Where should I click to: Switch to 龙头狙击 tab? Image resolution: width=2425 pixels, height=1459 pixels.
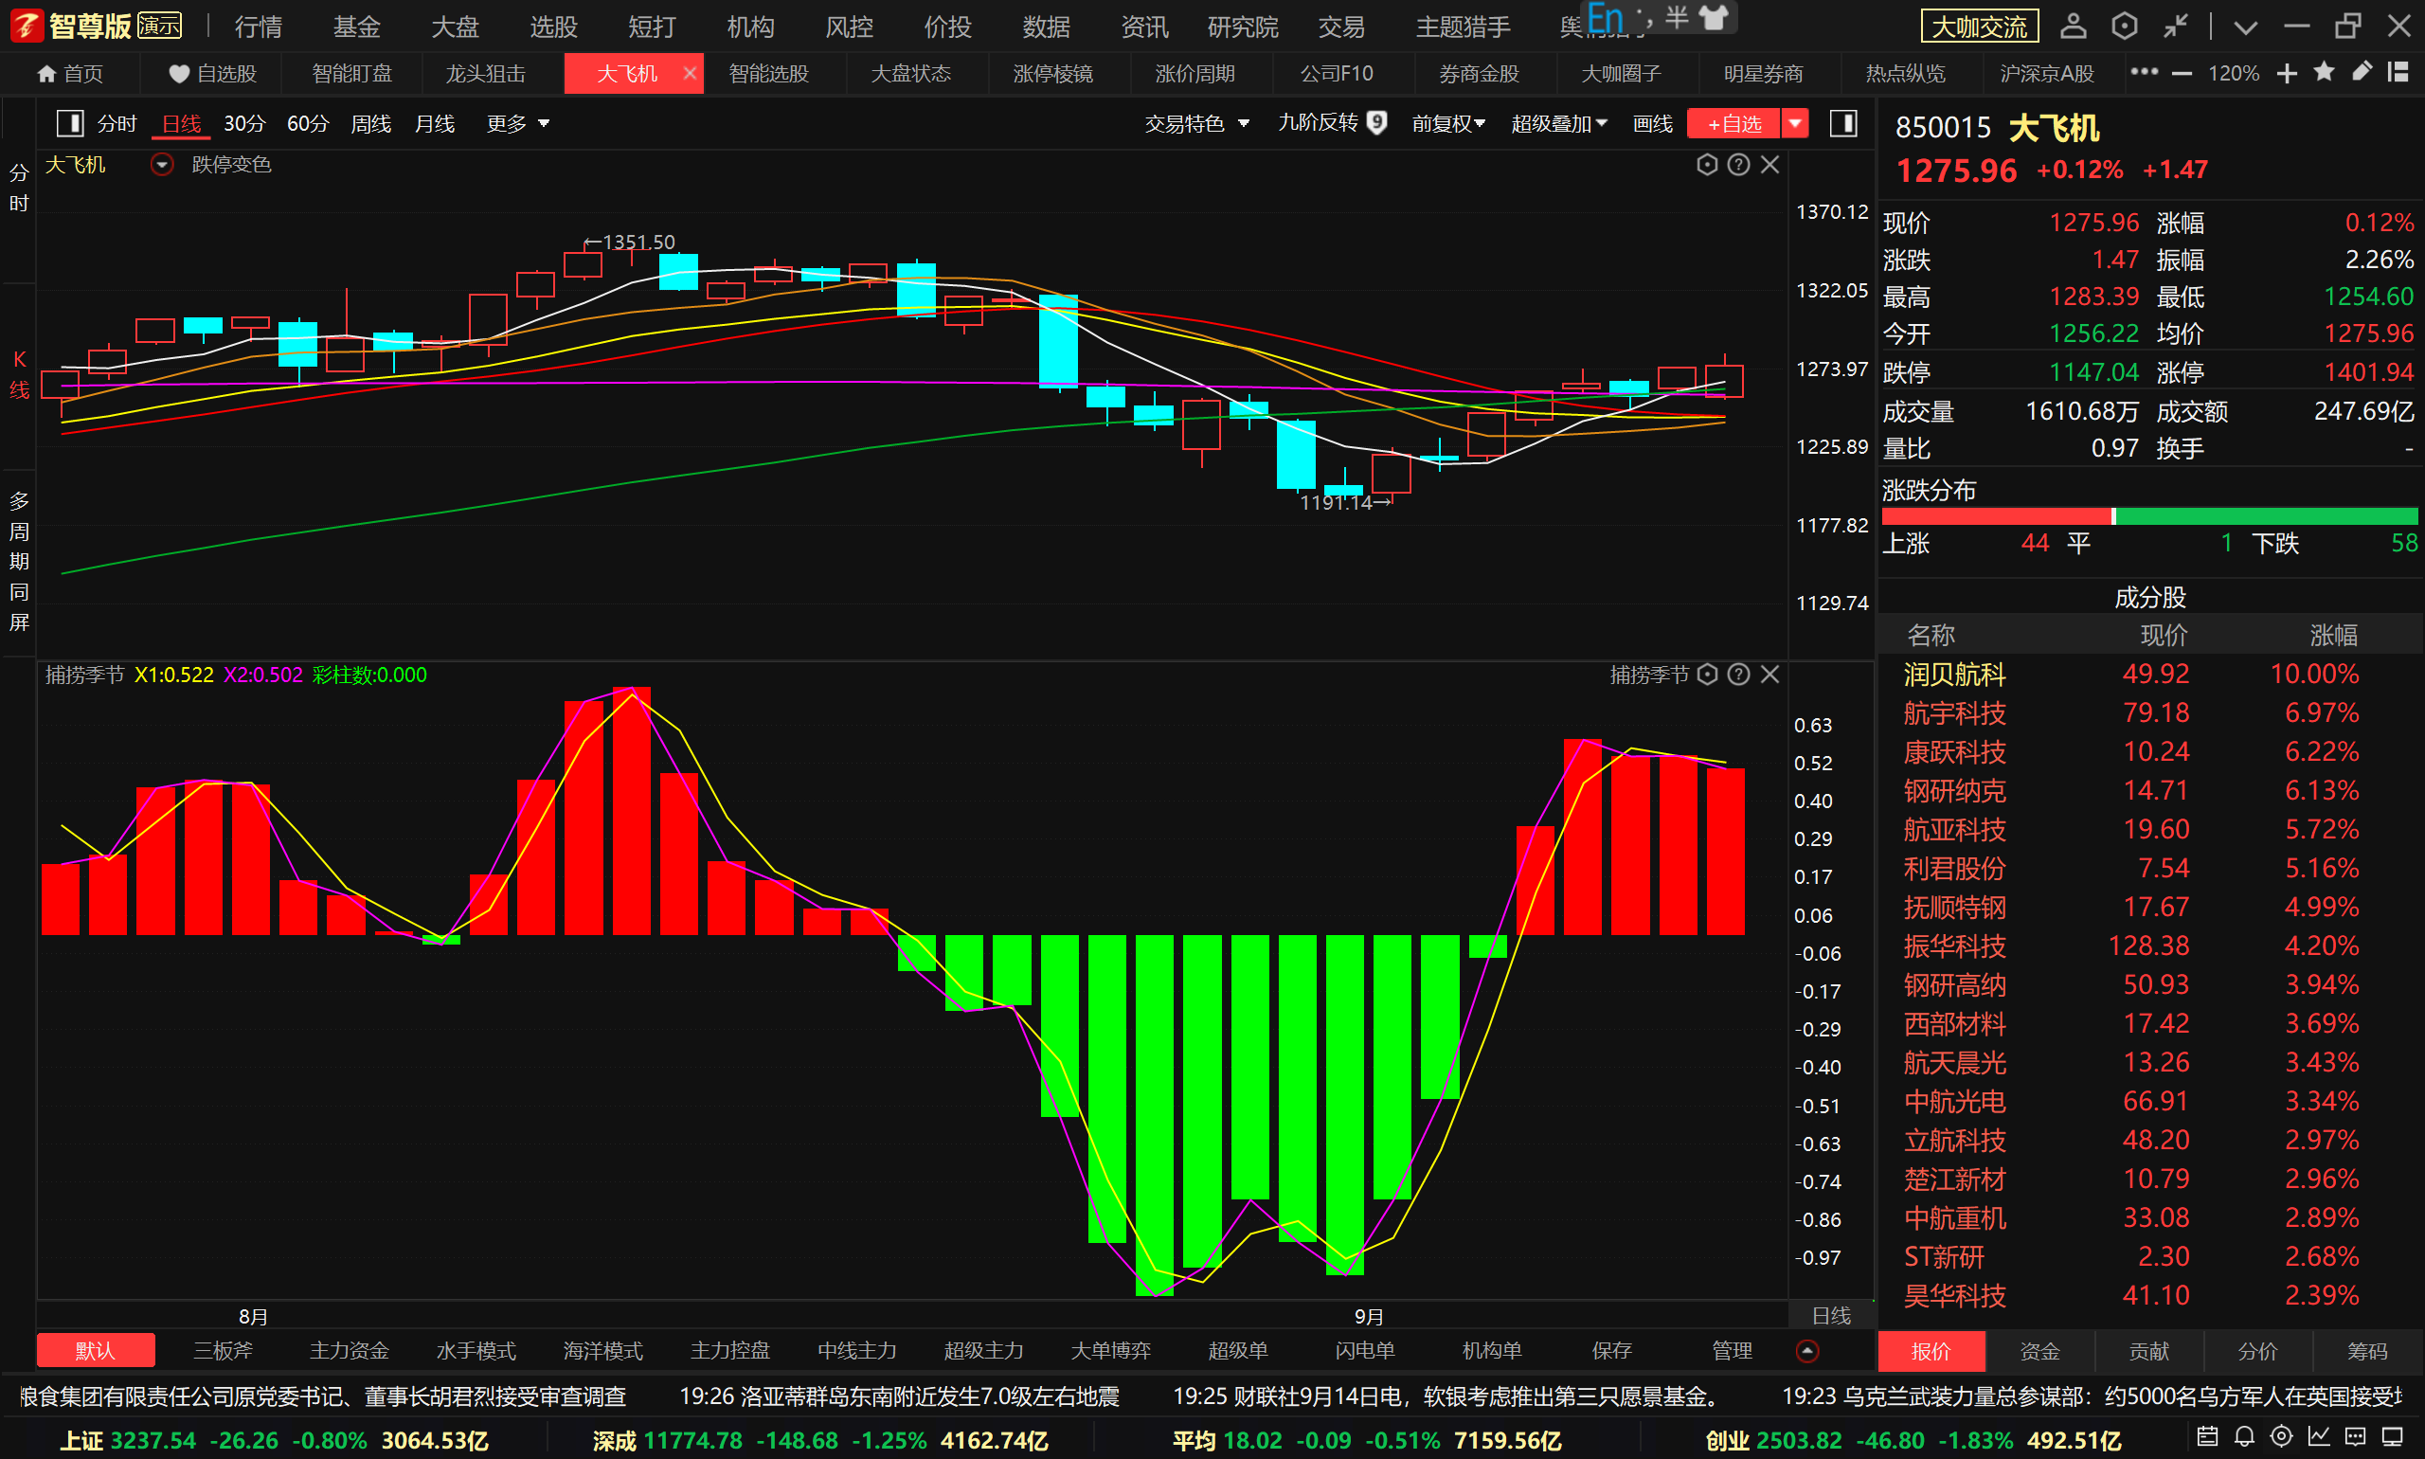tap(486, 74)
